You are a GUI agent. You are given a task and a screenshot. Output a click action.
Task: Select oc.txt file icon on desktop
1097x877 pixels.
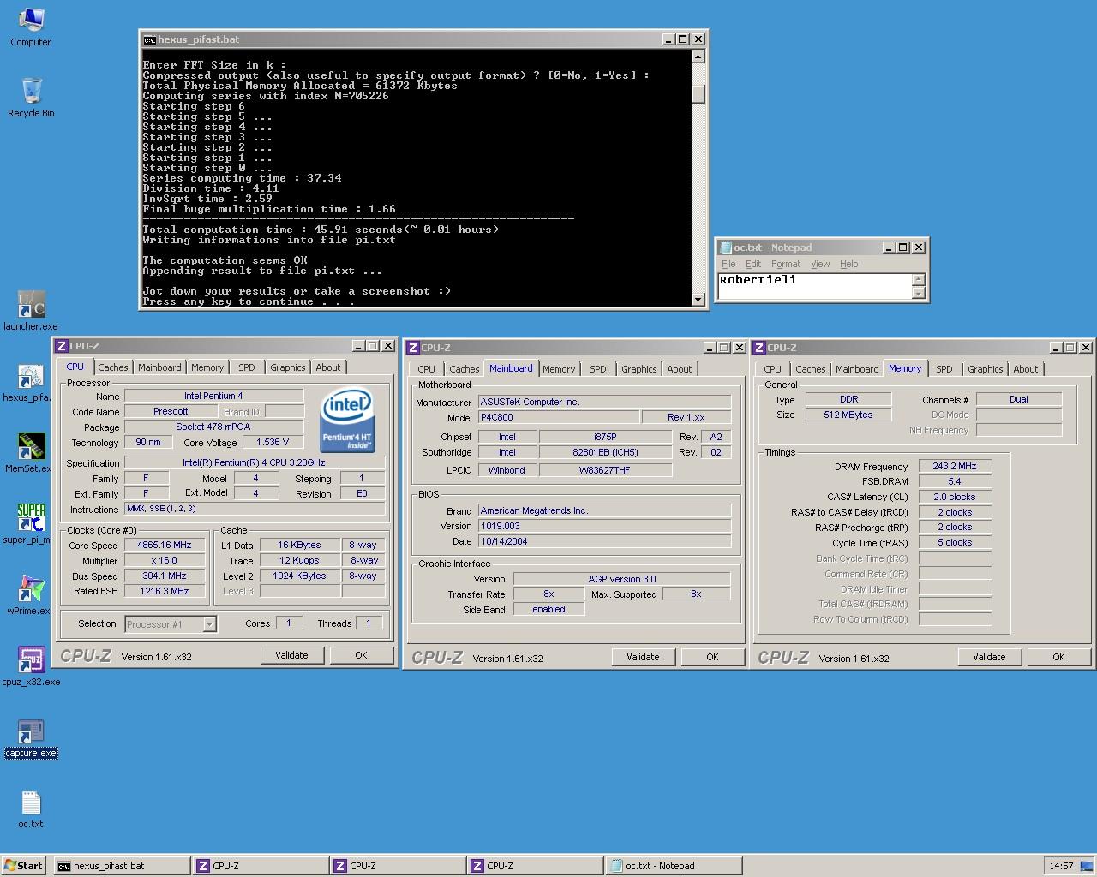[31, 808]
